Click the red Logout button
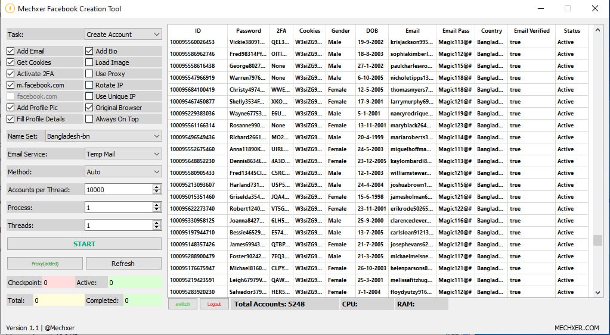The height and width of the screenshot is (335, 610). click(214, 304)
